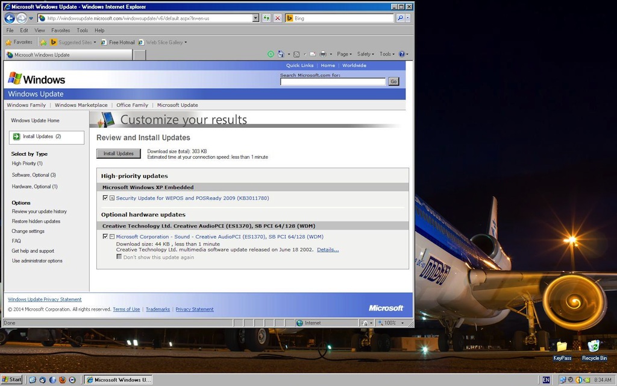Launch media player from quick launch bar
Image resolution: width=617 pixels, height=386 pixels.
pyautogui.click(x=72, y=380)
